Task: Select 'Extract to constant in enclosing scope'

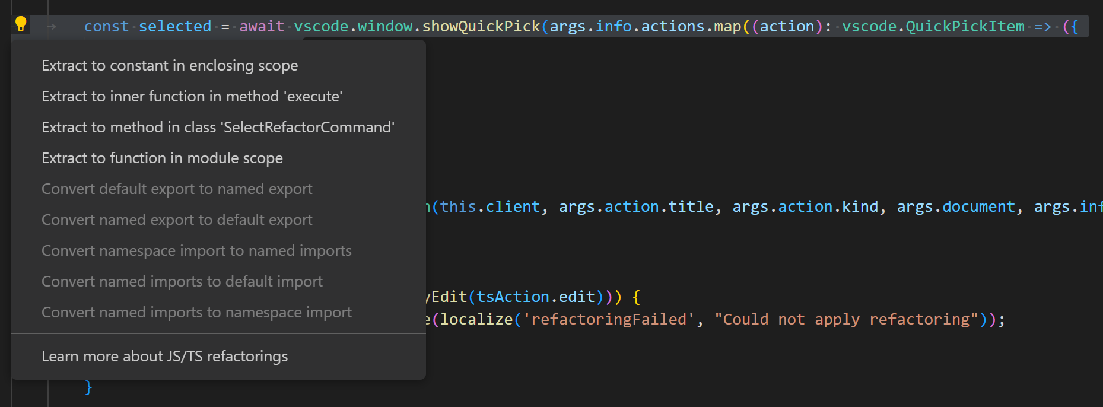Action: pos(170,66)
